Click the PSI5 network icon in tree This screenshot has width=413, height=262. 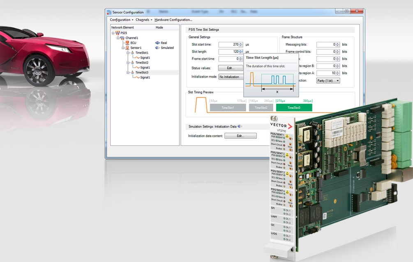click(118, 33)
